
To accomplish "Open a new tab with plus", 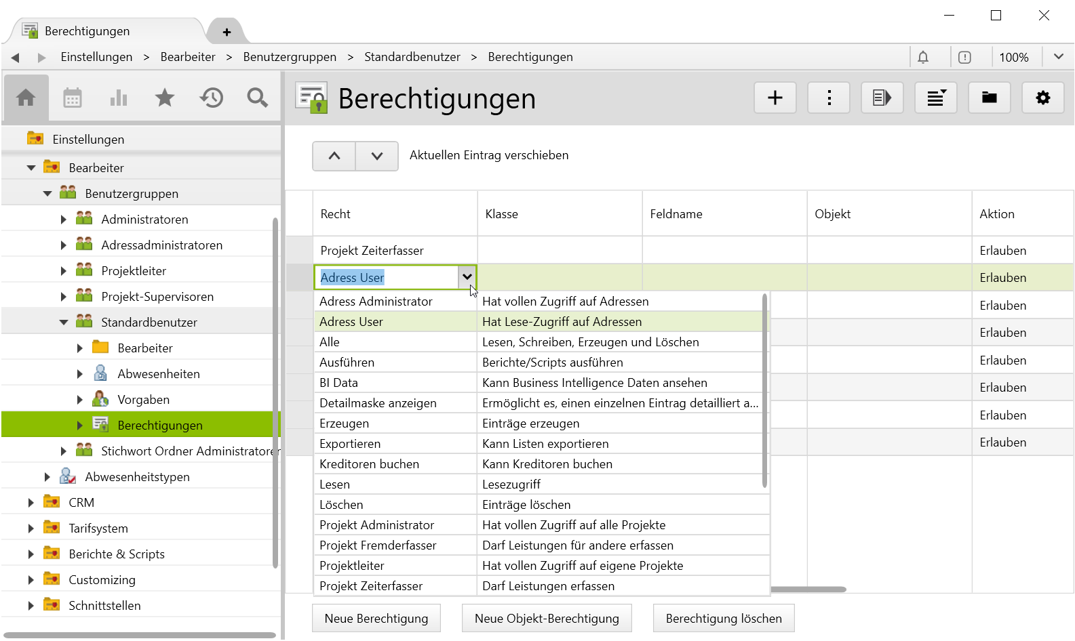I will (x=227, y=32).
